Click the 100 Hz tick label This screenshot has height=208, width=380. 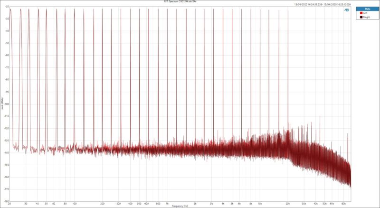point(75,203)
